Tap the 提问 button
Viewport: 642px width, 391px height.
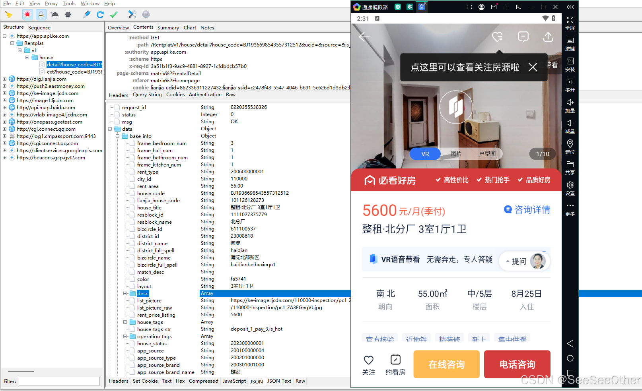click(525, 261)
